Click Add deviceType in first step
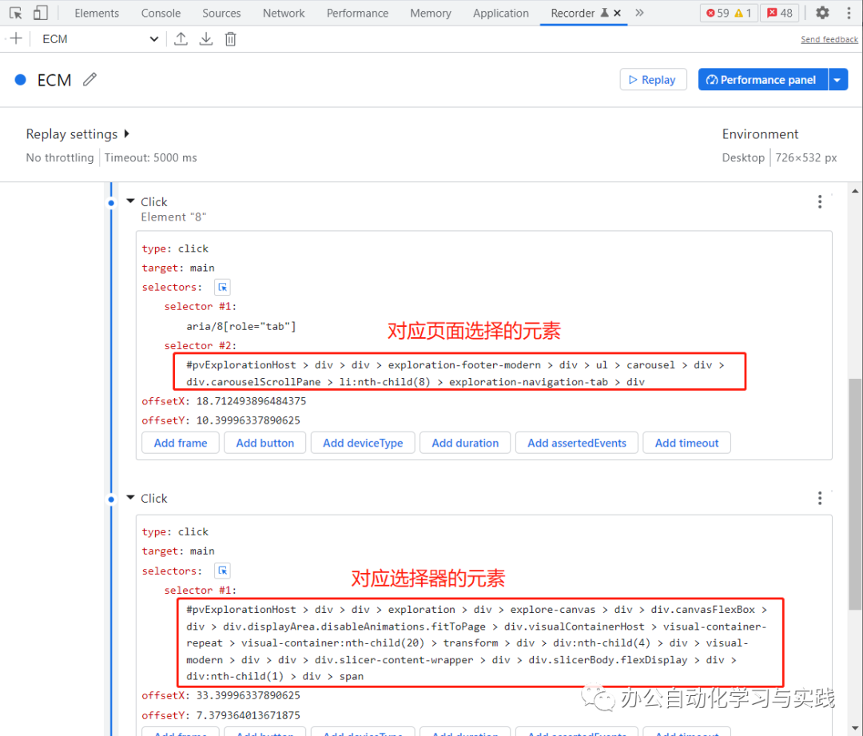Image resolution: width=863 pixels, height=736 pixels. point(363,444)
